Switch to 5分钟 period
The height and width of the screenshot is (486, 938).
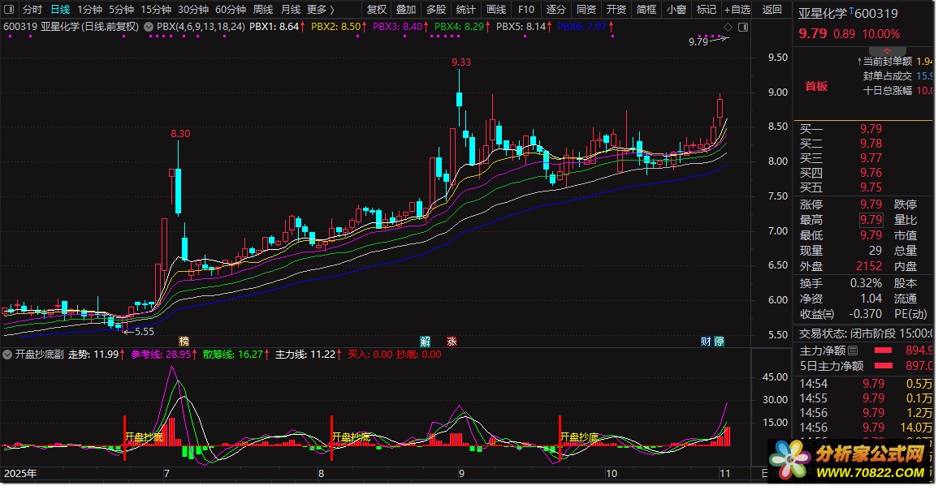click(x=122, y=10)
